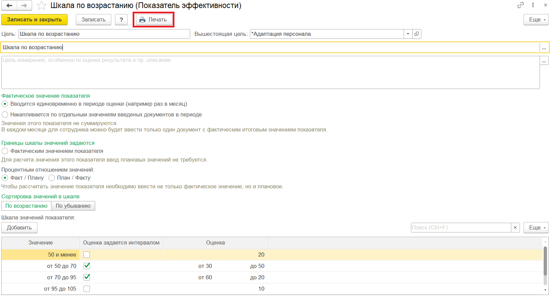Viewport: 553px width, 300px height.
Task: Clear search with the X button
Action: click(515, 227)
